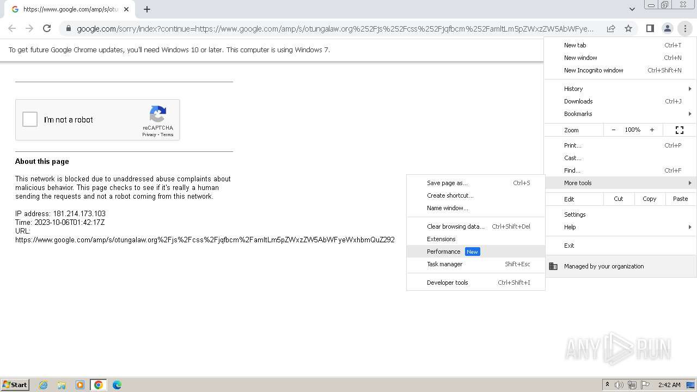Close the google.com/amp tab
This screenshot has width=697, height=392.
tap(126, 9)
